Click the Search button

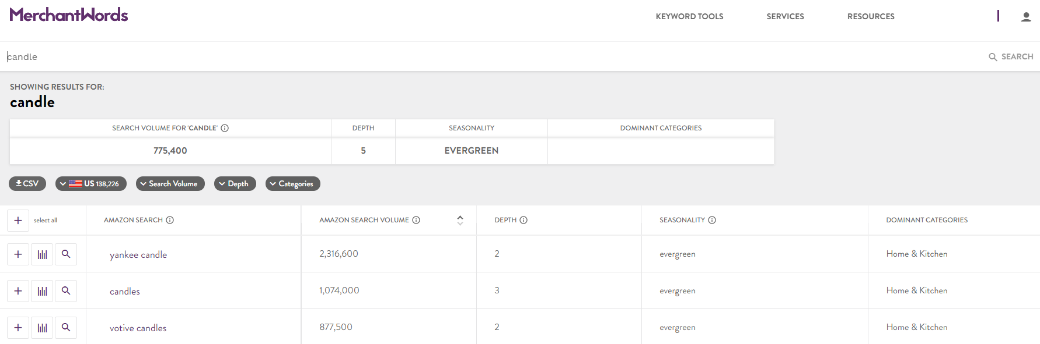1011,56
